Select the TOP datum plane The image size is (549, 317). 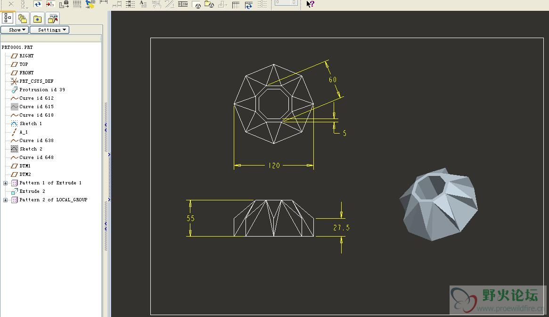[24, 64]
